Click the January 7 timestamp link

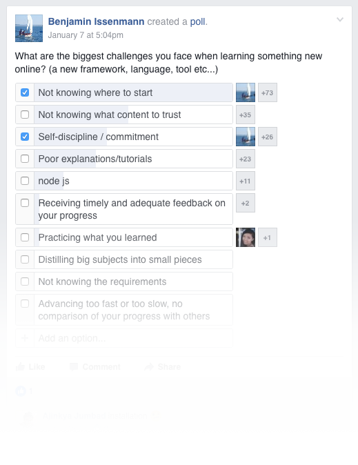click(86, 35)
